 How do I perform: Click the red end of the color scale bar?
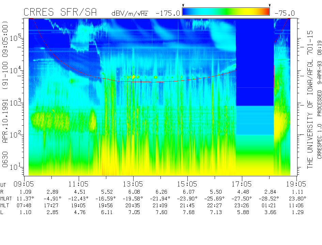(266, 12)
